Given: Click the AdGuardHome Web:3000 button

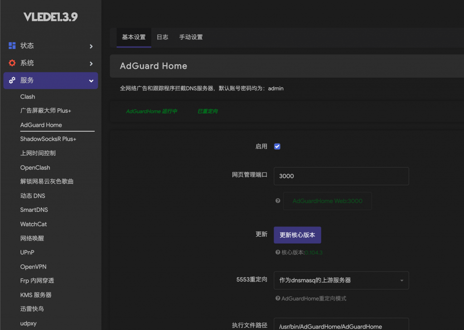Looking at the screenshot, I should pos(327,201).
